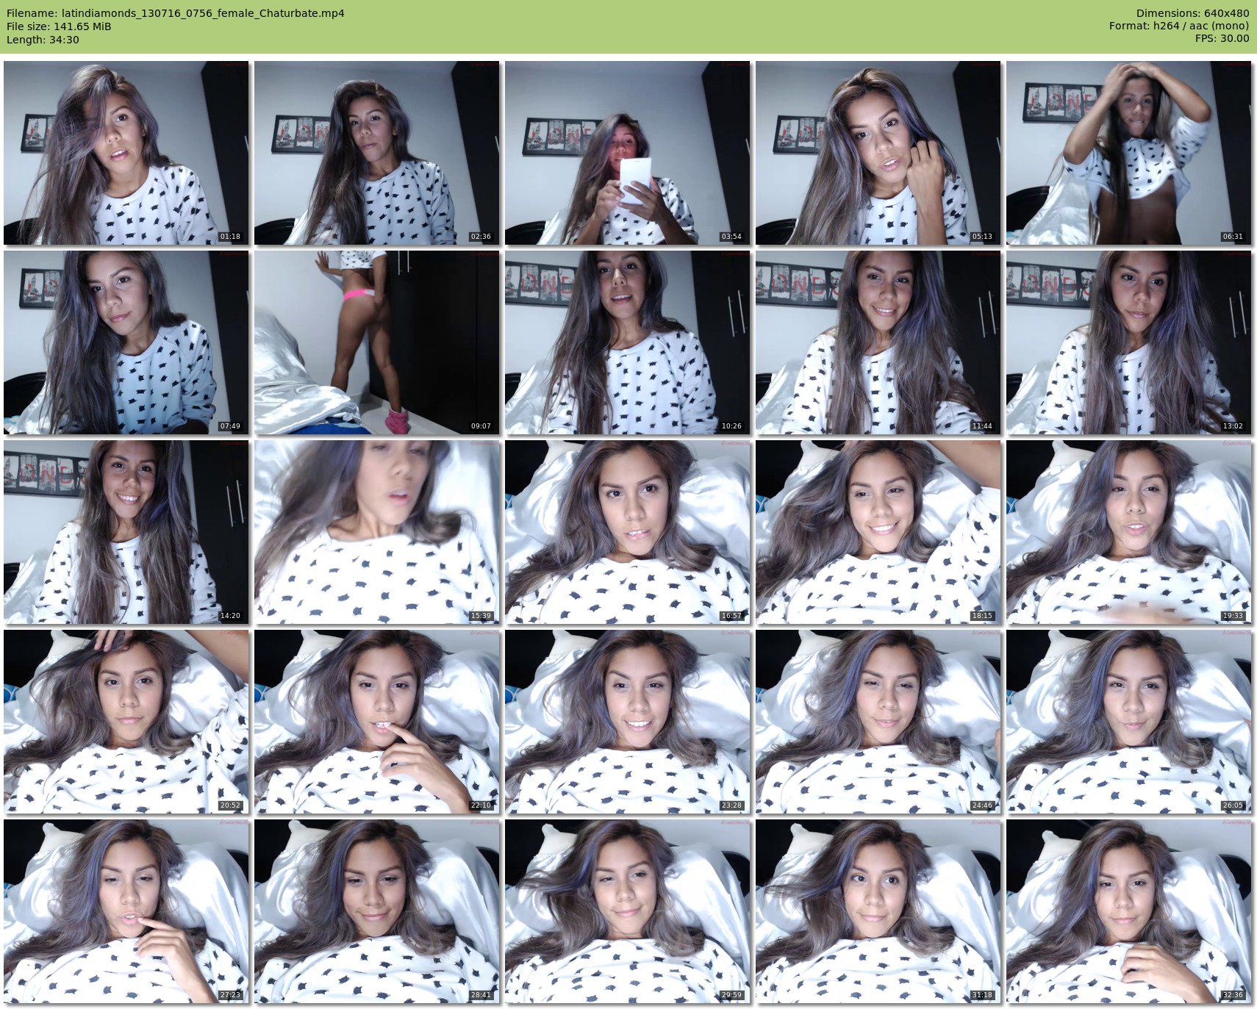Click the 19:33 thumbnail

tap(1128, 532)
